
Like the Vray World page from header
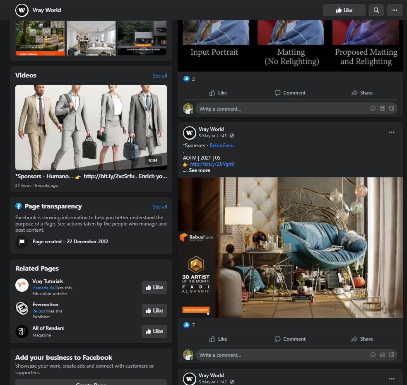344,10
